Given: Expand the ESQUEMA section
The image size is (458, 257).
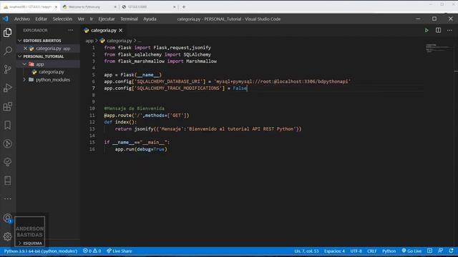Looking at the screenshot, I should pyautogui.click(x=30, y=243).
